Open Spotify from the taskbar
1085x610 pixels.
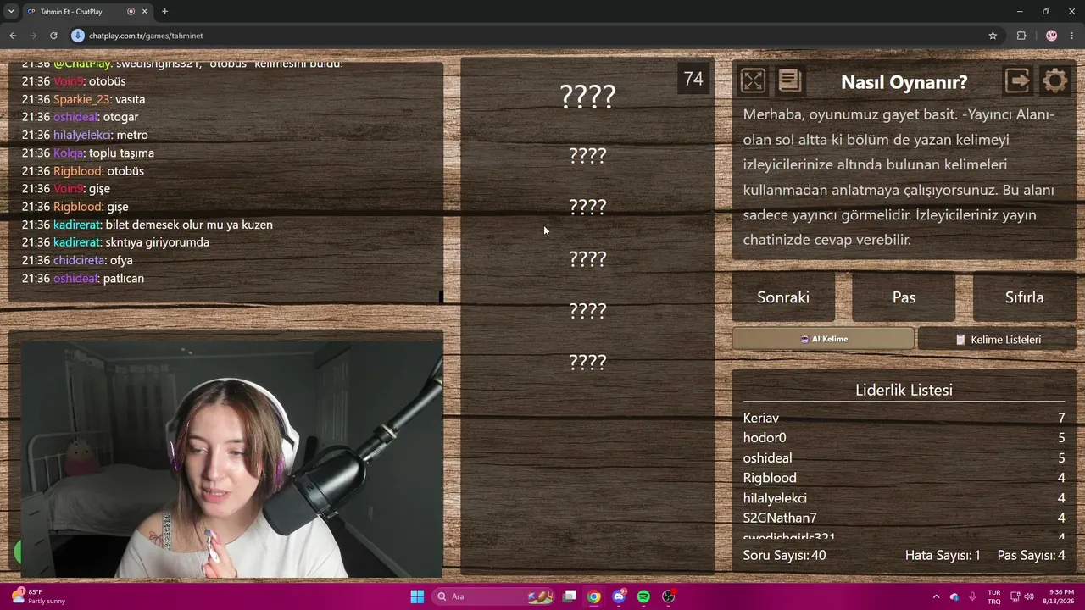pos(643,596)
